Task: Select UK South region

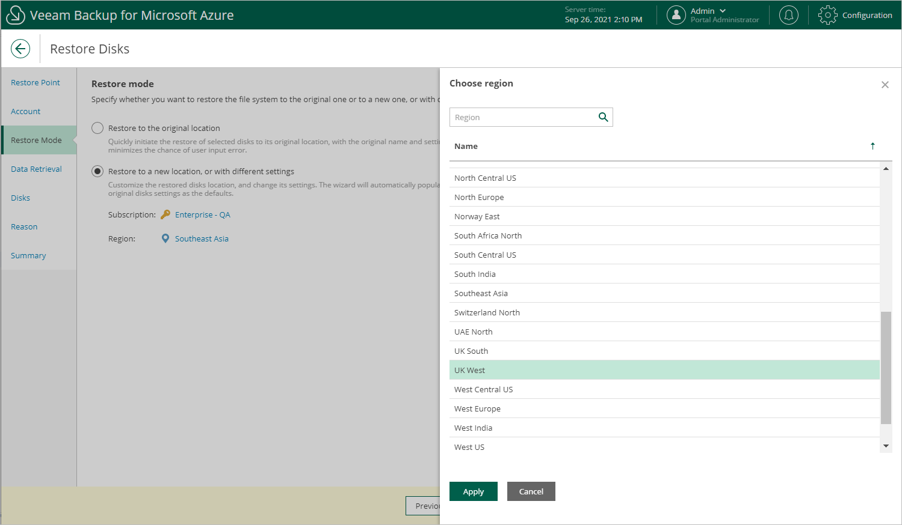Action: coord(664,351)
